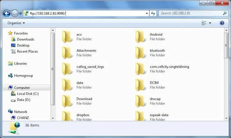Click the Forward navigation arrow button
Viewport: 231px width, 138px height.
[x=15, y=13]
